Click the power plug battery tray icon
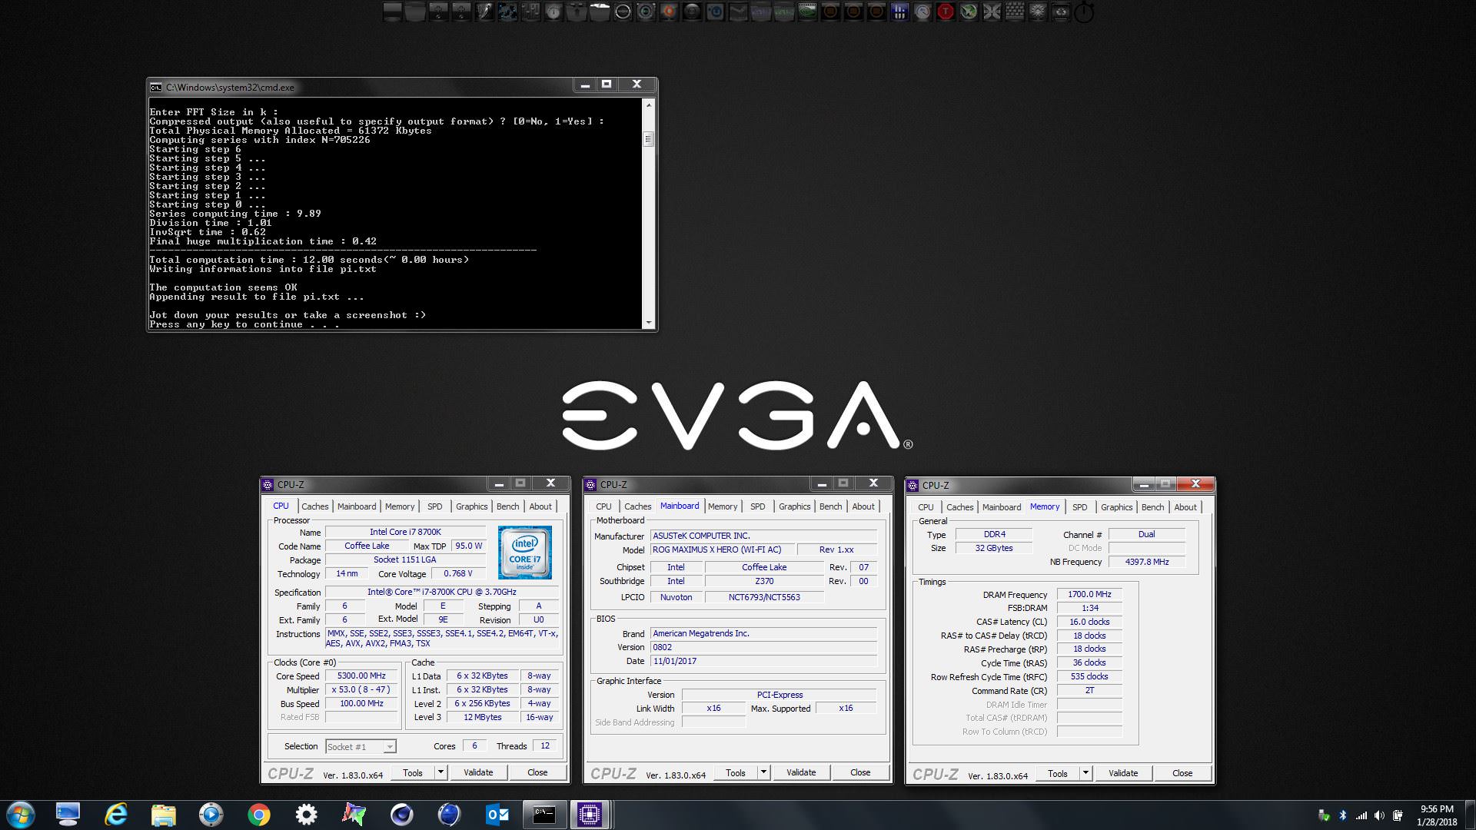This screenshot has width=1476, height=830. click(x=1398, y=815)
